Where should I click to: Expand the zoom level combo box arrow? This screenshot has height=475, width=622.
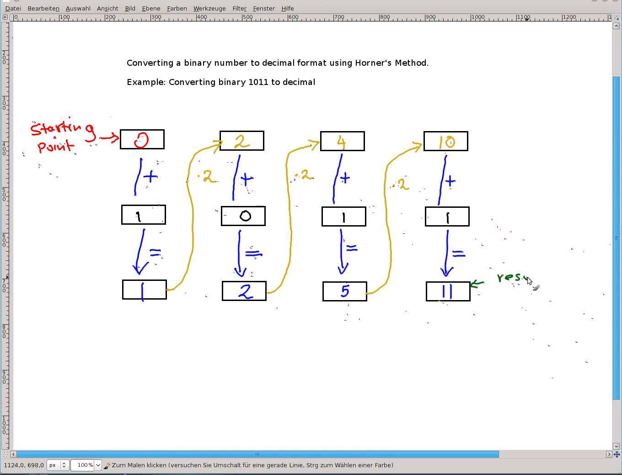coord(98,464)
